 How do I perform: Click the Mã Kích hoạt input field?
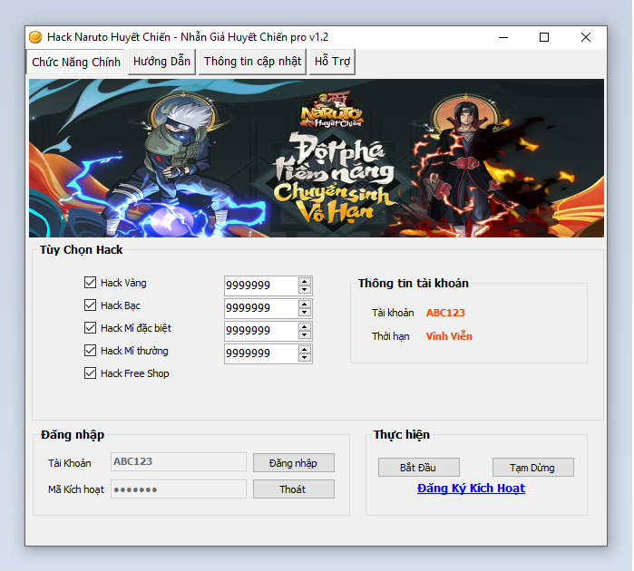tap(178, 489)
